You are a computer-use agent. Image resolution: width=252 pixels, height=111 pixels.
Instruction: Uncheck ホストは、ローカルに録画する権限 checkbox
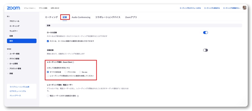[48, 41]
